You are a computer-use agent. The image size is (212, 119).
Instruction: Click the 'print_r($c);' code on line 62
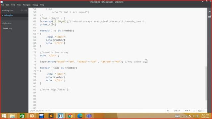(49, 24)
